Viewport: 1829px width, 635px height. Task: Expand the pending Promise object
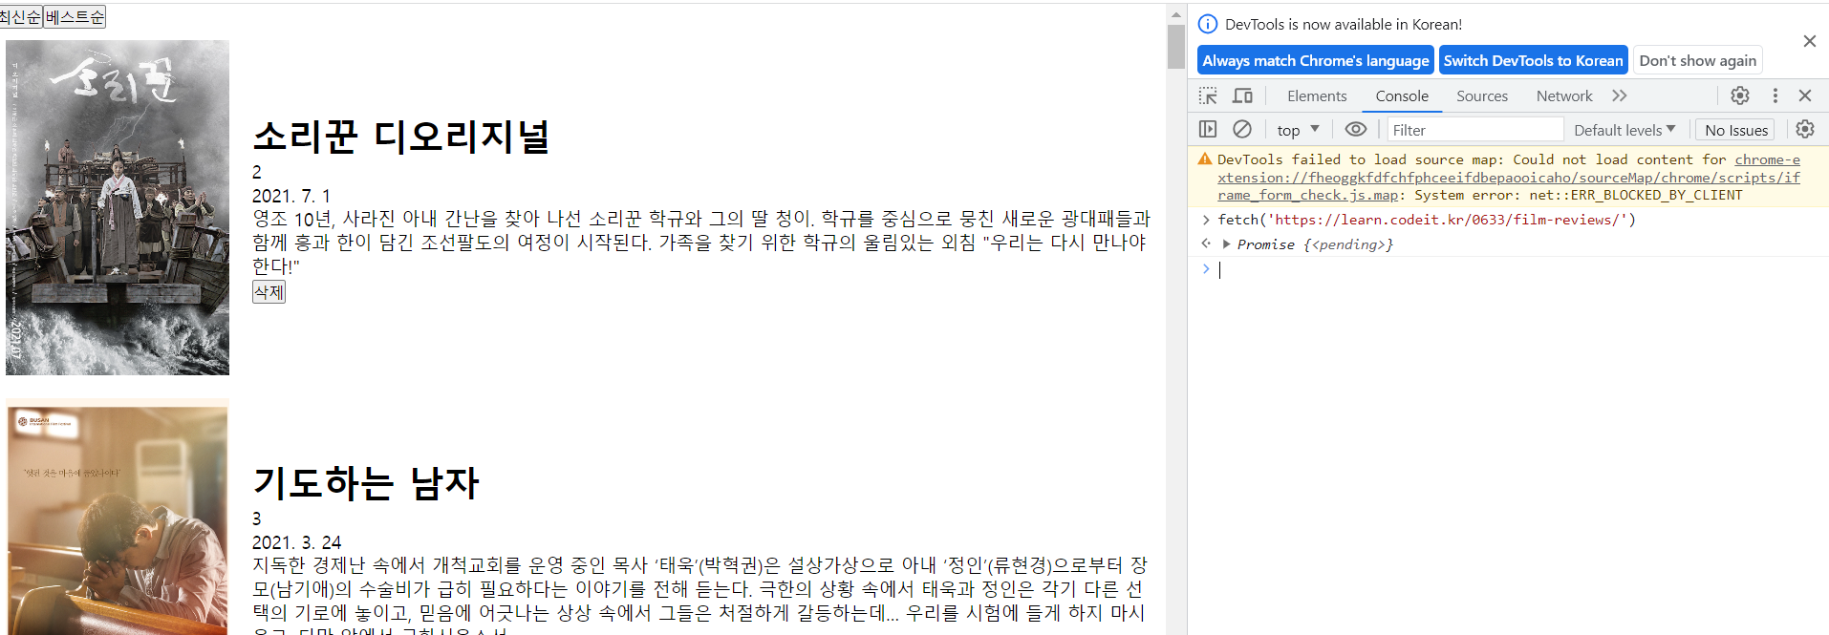coord(1226,244)
